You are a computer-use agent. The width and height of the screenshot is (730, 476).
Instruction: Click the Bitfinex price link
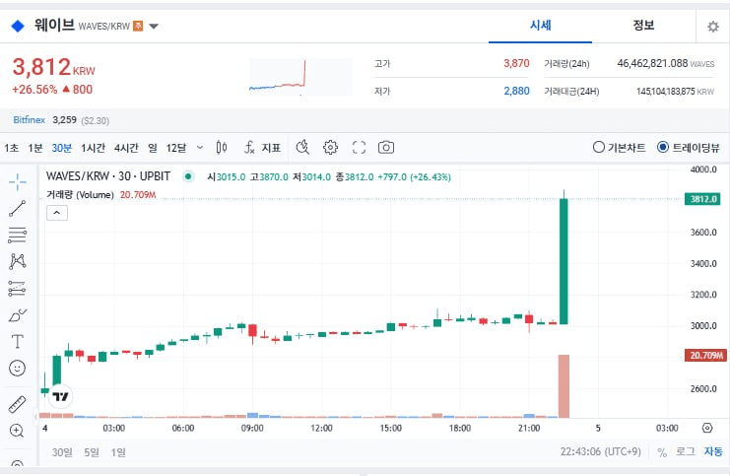pos(29,120)
